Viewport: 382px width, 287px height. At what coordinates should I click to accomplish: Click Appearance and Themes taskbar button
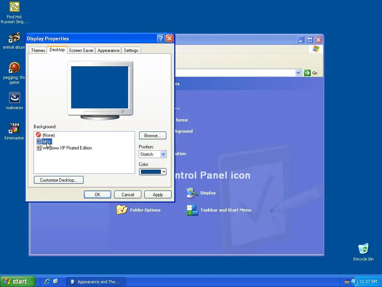point(96,282)
